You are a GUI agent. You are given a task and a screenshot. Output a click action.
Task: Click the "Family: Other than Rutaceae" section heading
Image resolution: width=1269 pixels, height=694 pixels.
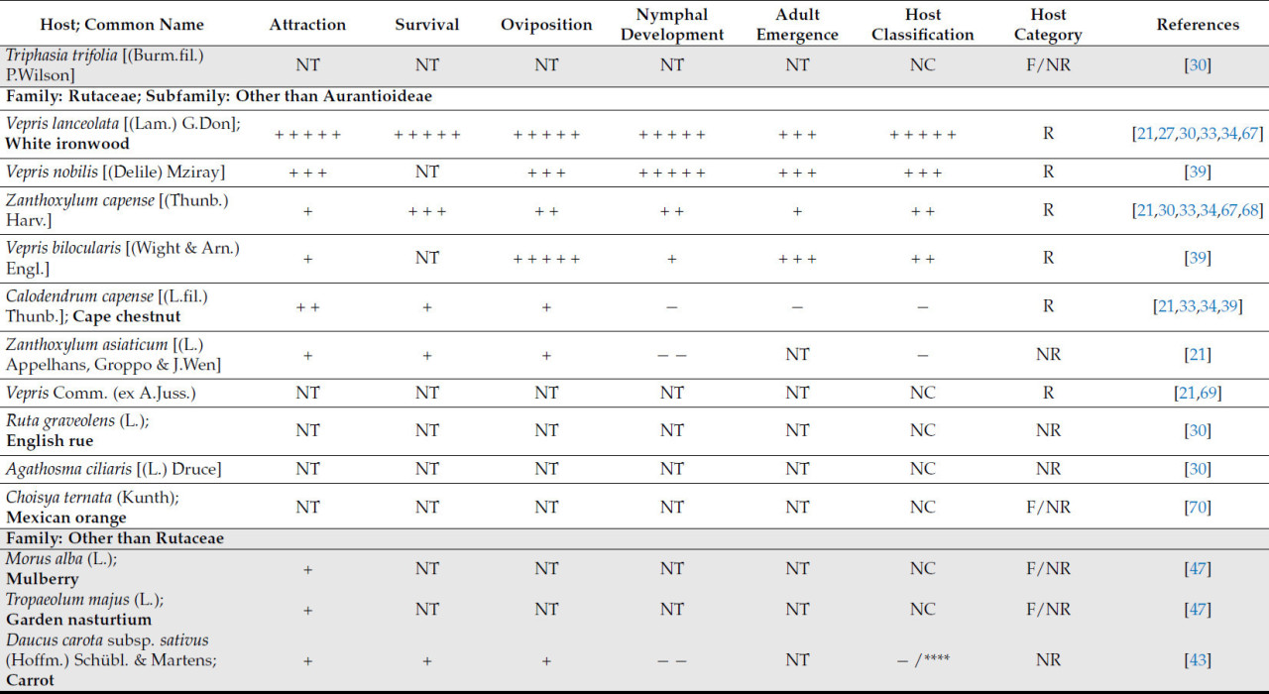(115, 539)
